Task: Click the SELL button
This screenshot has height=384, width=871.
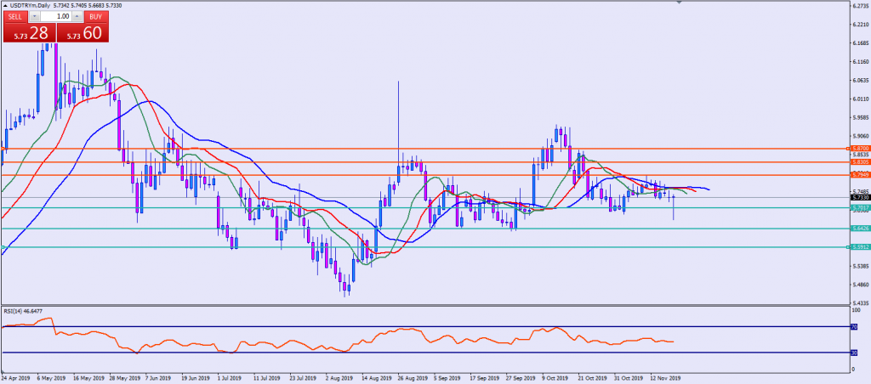Action: (14, 16)
